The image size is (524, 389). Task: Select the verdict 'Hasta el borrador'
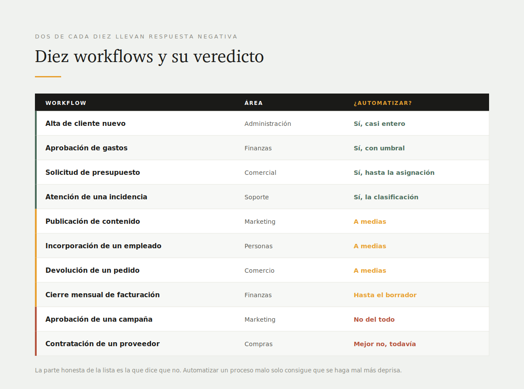[x=385, y=295]
